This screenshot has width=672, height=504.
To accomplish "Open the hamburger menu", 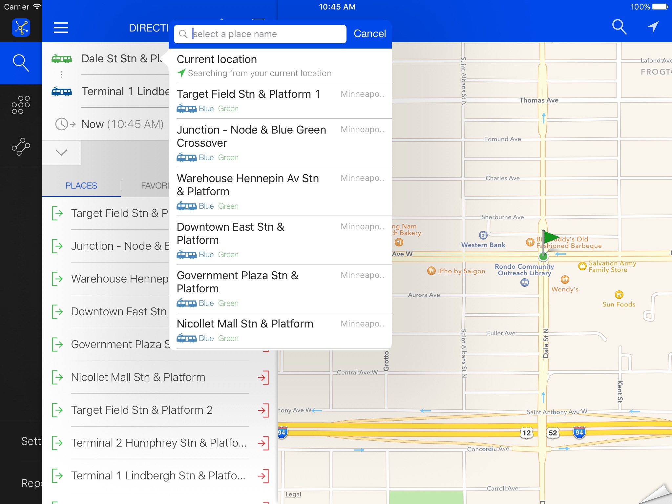I will coord(61,28).
